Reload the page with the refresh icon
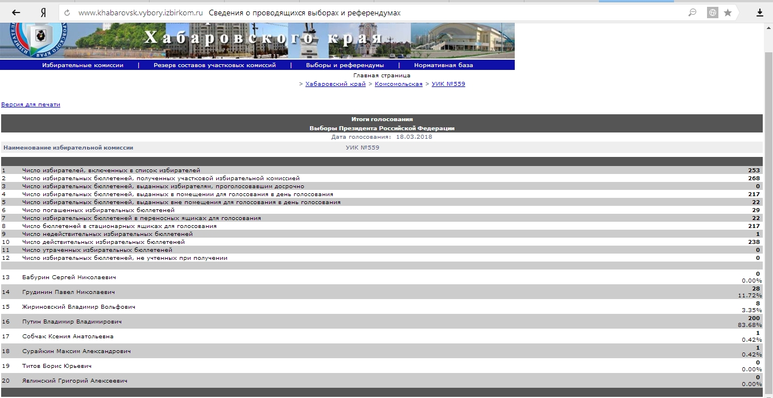Image resolution: width=773 pixels, height=398 pixels. pyautogui.click(x=68, y=13)
